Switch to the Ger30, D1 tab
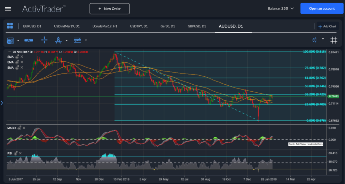Image resolution: width=345 pixels, height=184 pixels. click(168, 26)
